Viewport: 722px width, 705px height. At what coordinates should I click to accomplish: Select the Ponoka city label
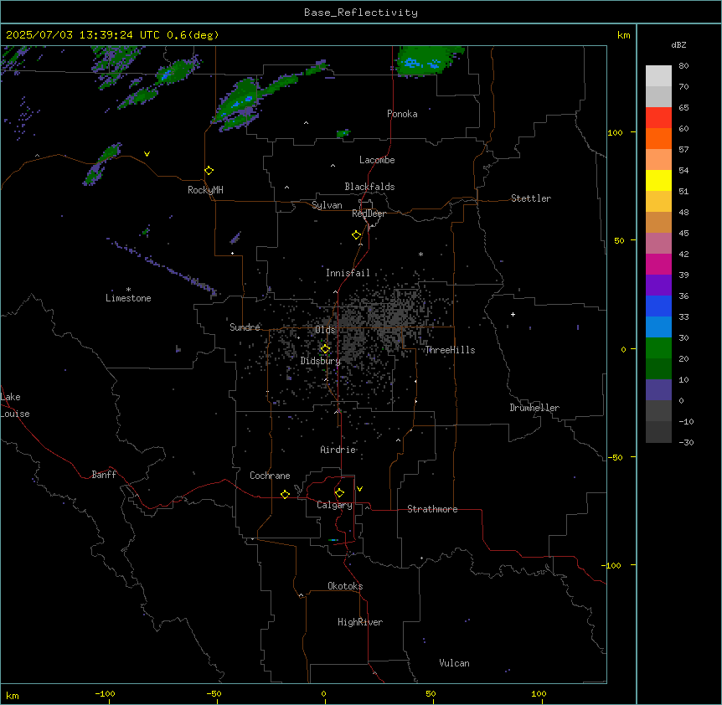(x=402, y=114)
